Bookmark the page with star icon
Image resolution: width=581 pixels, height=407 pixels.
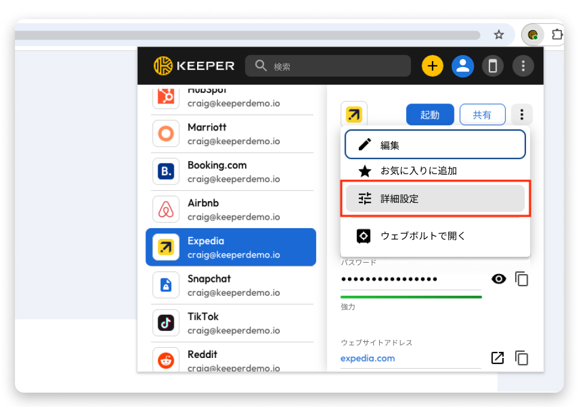(498, 35)
